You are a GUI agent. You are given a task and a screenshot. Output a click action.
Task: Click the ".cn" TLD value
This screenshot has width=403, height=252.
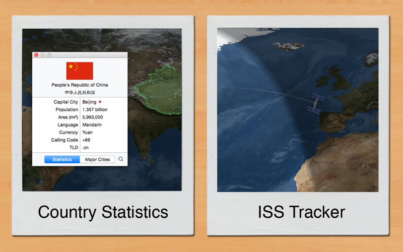86,148
